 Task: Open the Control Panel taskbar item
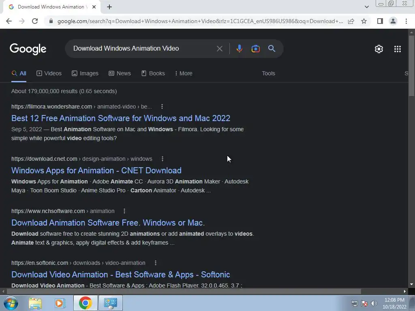(110, 303)
